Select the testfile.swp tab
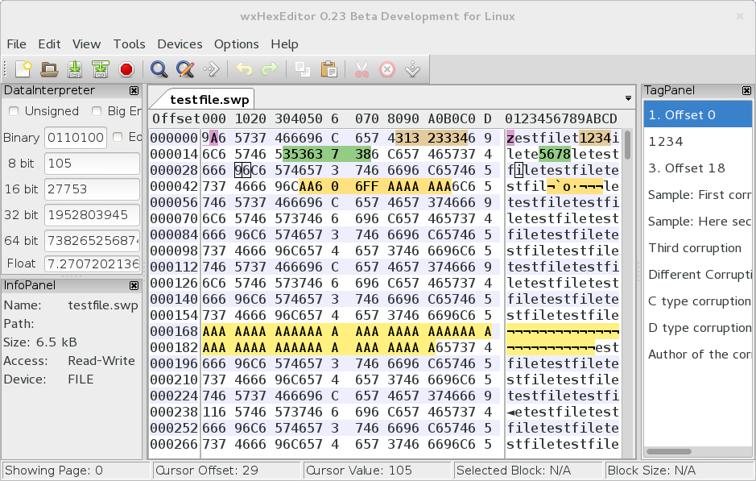 click(x=209, y=99)
